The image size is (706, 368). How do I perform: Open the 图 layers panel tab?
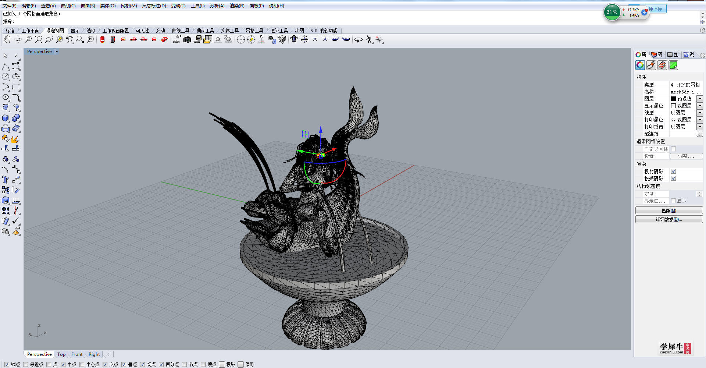(x=656, y=54)
